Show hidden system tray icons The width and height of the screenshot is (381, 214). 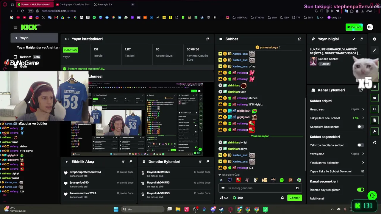[332, 209]
